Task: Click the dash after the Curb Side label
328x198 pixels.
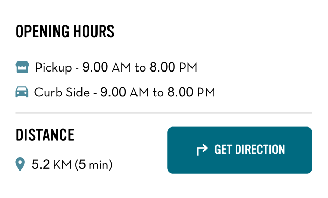Action: click(x=95, y=93)
